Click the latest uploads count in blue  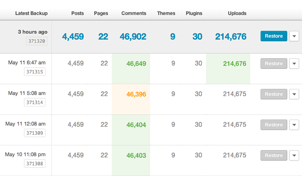(x=231, y=37)
